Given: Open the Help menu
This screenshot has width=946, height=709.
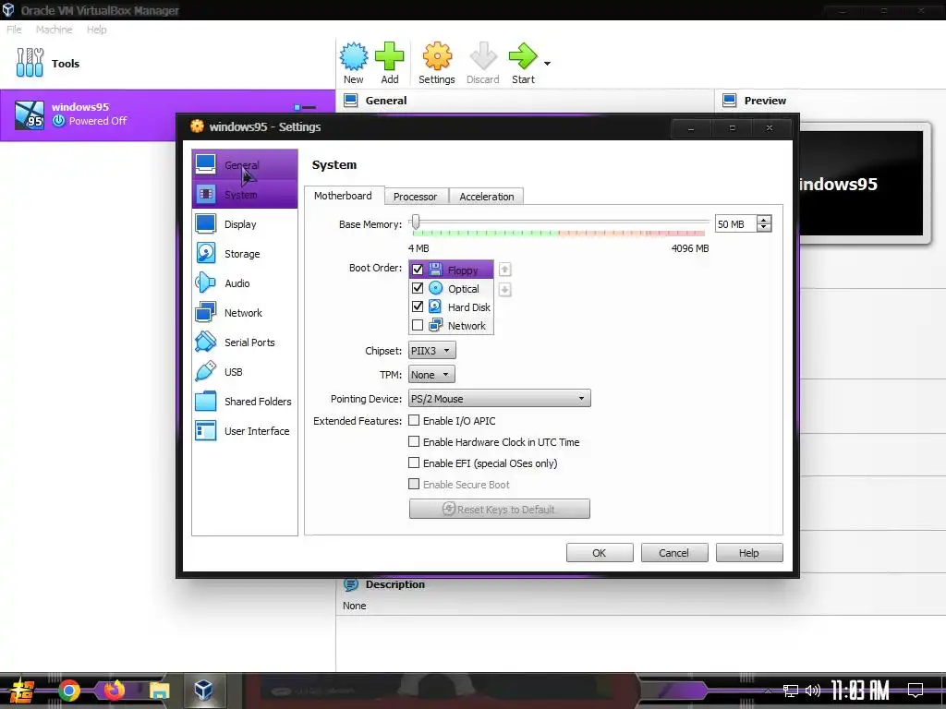Looking at the screenshot, I should coord(96,30).
